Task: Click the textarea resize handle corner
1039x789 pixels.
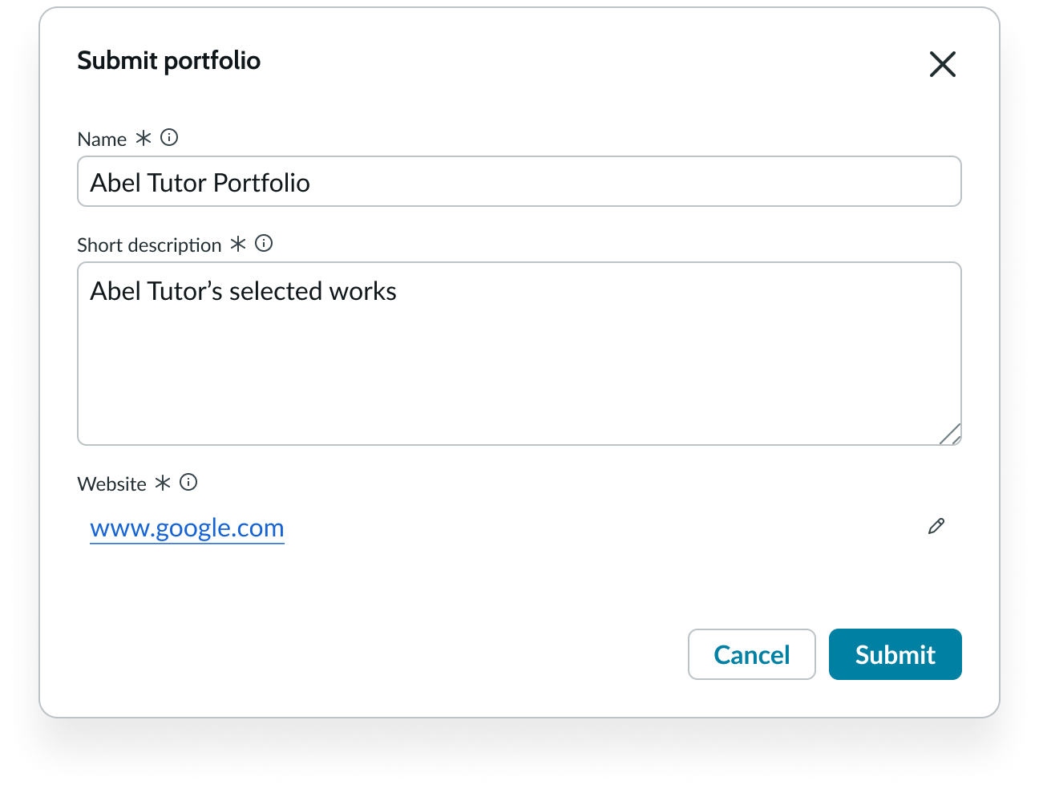Action: pos(951,435)
